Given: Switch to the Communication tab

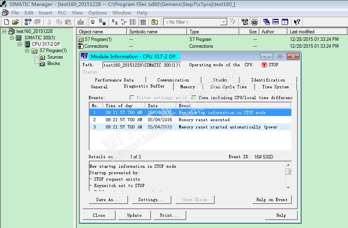Looking at the screenshot, I should [x=173, y=80].
